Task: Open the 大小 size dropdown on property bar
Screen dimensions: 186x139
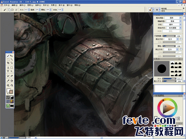Action: (x=29, y=10)
